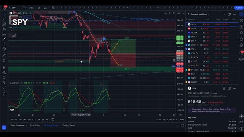Click the link drawings chain icon

[x=4, y=87]
